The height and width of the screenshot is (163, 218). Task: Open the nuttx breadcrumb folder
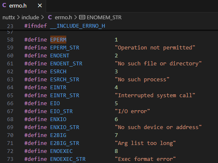(x=9, y=18)
